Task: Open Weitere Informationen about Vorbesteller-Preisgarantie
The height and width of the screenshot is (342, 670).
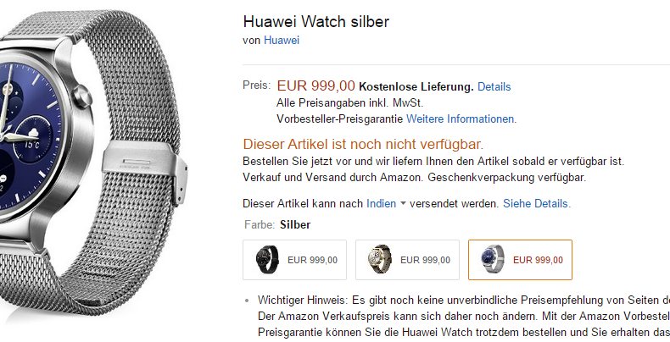Action: 461,119
